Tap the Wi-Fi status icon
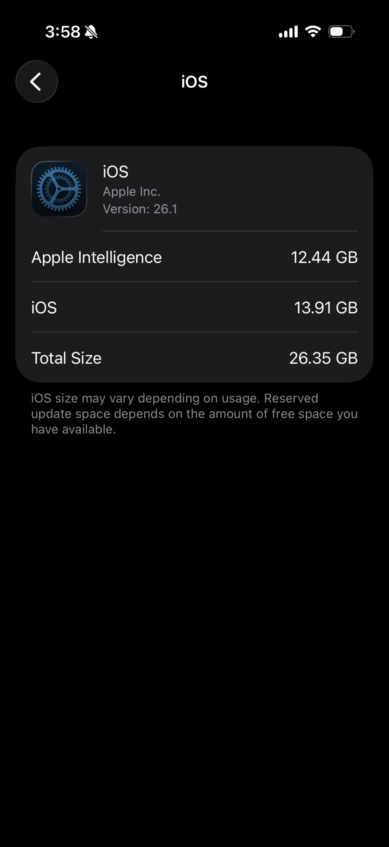Image resolution: width=389 pixels, height=847 pixels. 313,31
